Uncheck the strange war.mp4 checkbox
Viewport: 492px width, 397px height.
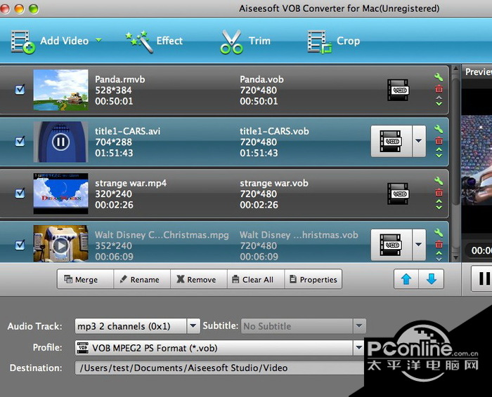[x=20, y=193]
